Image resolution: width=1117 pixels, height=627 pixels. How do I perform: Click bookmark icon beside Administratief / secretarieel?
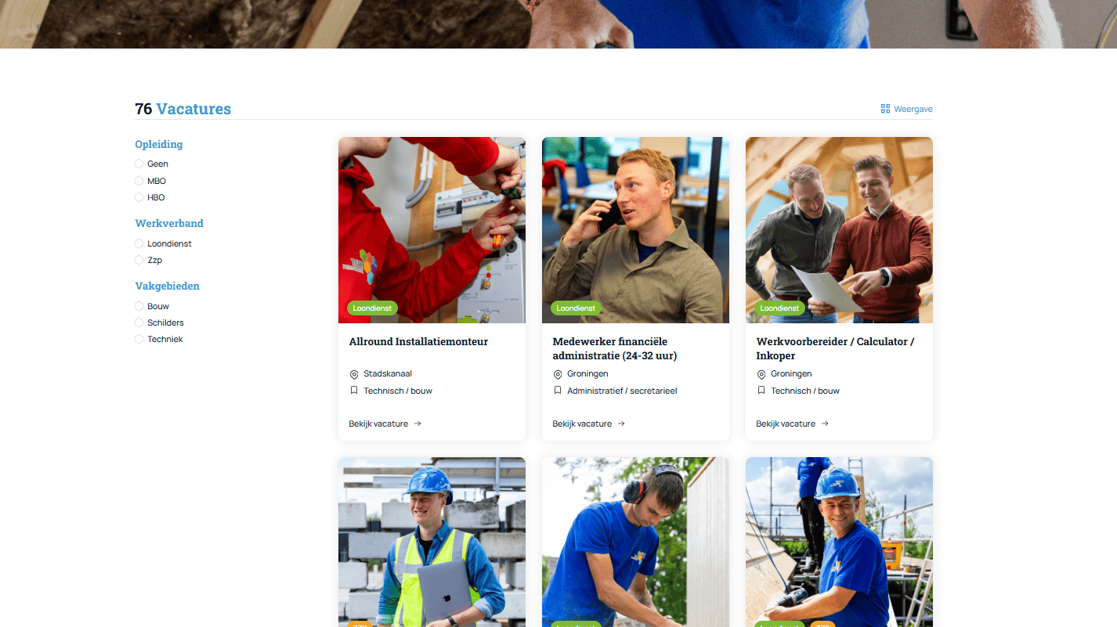558,390
